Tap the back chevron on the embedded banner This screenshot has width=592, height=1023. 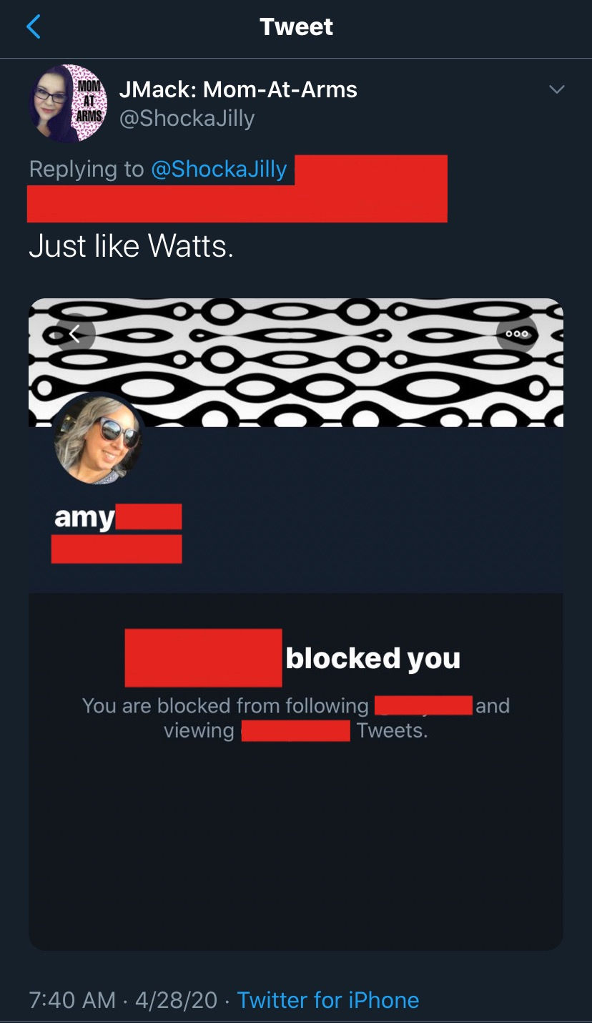(75, 333)
